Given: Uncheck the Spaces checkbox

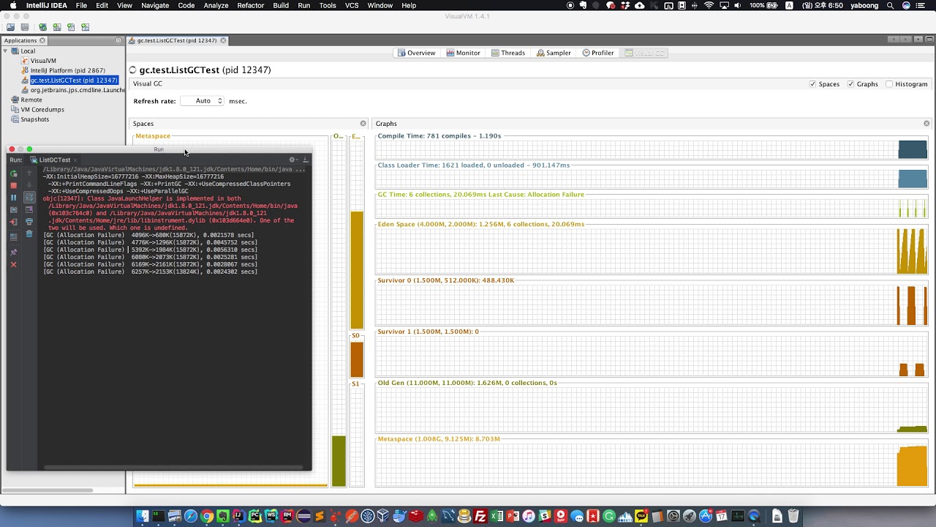Looking at the screenshot, I should click(x=812, y=84).
